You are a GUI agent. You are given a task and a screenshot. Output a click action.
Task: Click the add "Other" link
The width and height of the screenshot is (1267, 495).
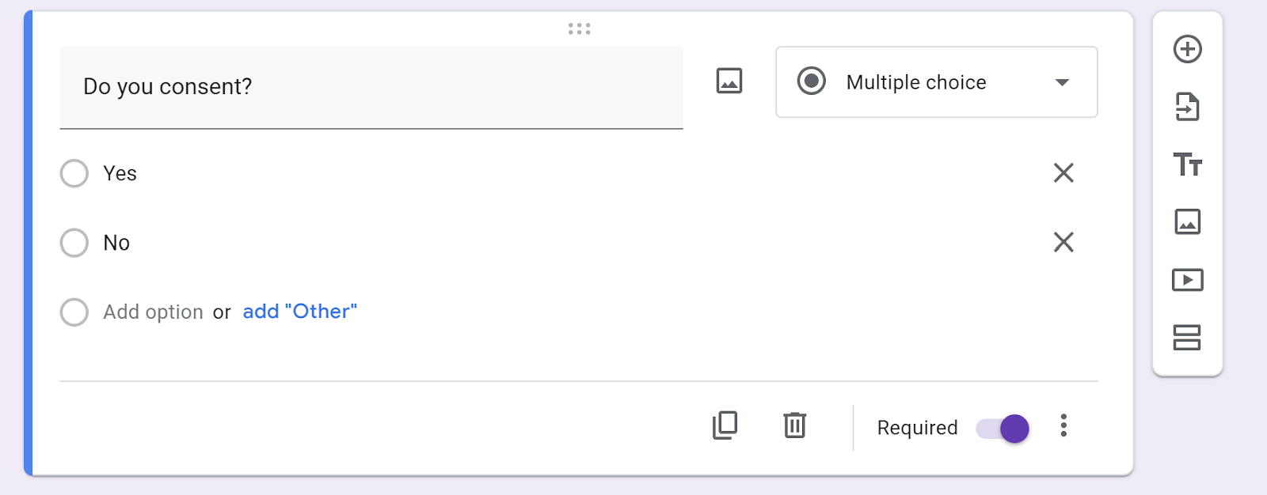tap(299, 312)
